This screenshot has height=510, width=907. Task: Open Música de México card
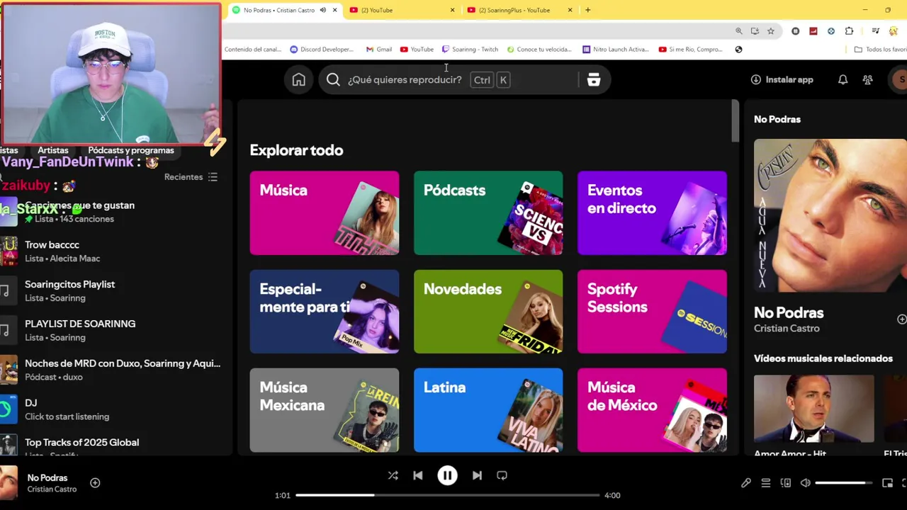652,410
